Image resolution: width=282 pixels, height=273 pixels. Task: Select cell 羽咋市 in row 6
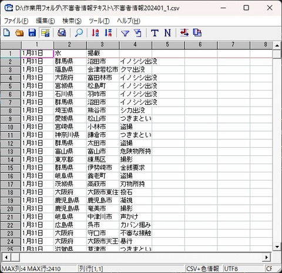click(103, 94)
